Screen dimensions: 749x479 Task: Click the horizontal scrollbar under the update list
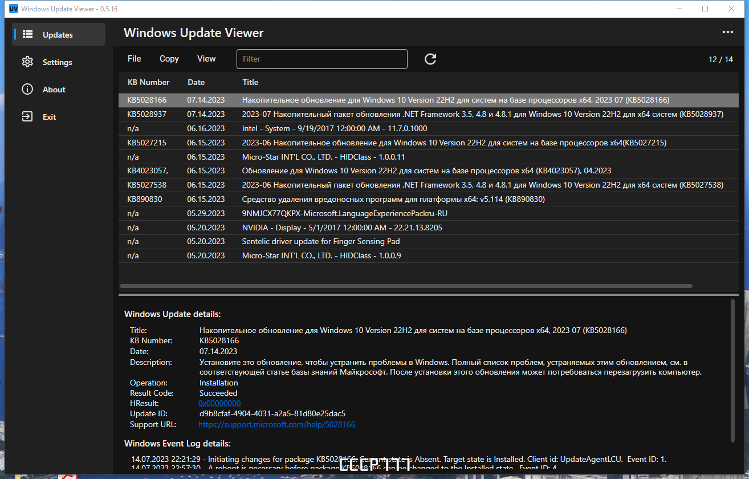coord(406,286)
